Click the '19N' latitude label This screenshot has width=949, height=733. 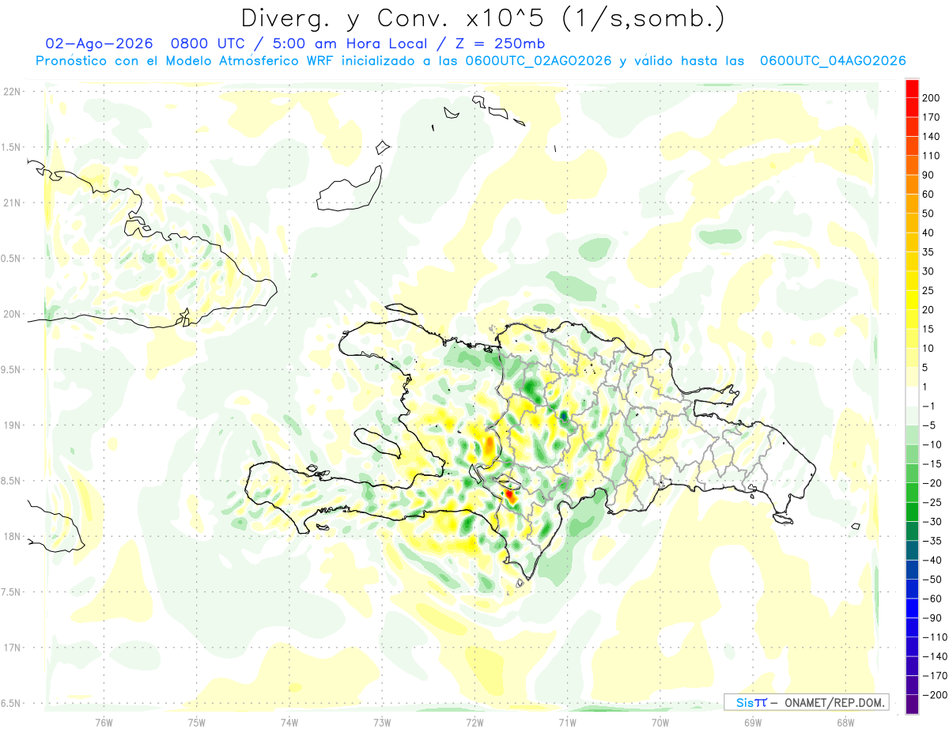pos(11,425)
